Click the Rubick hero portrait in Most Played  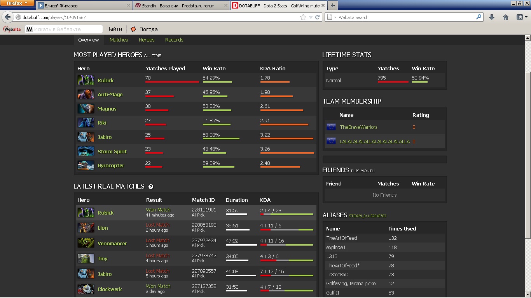coord(86,80)
